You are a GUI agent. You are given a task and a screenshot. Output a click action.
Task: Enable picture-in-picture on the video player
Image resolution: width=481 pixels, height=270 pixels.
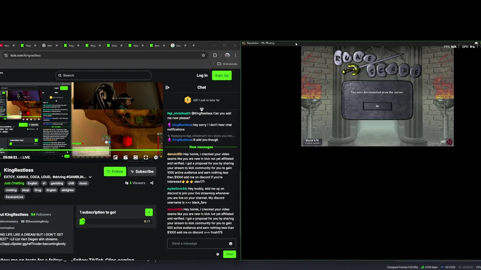115,157
